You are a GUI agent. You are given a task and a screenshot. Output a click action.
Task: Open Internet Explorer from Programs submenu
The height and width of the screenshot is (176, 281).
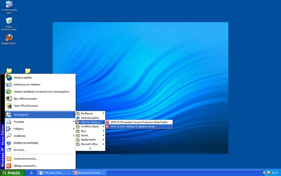click(90, 118)
